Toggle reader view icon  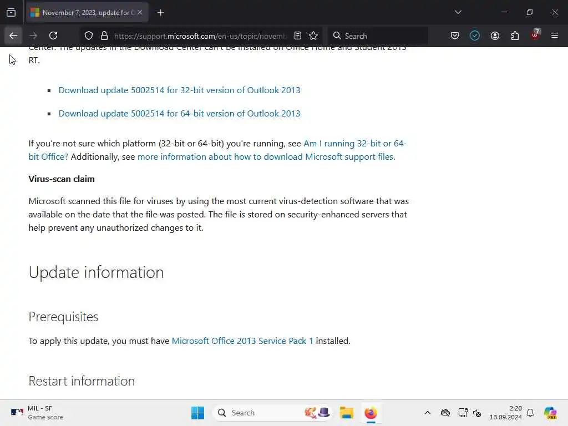point(298,35)
